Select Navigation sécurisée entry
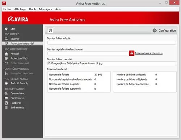Image resolution: width=181 pixels, height=140 pixels. pyautogui.click(x=22, y=73)
